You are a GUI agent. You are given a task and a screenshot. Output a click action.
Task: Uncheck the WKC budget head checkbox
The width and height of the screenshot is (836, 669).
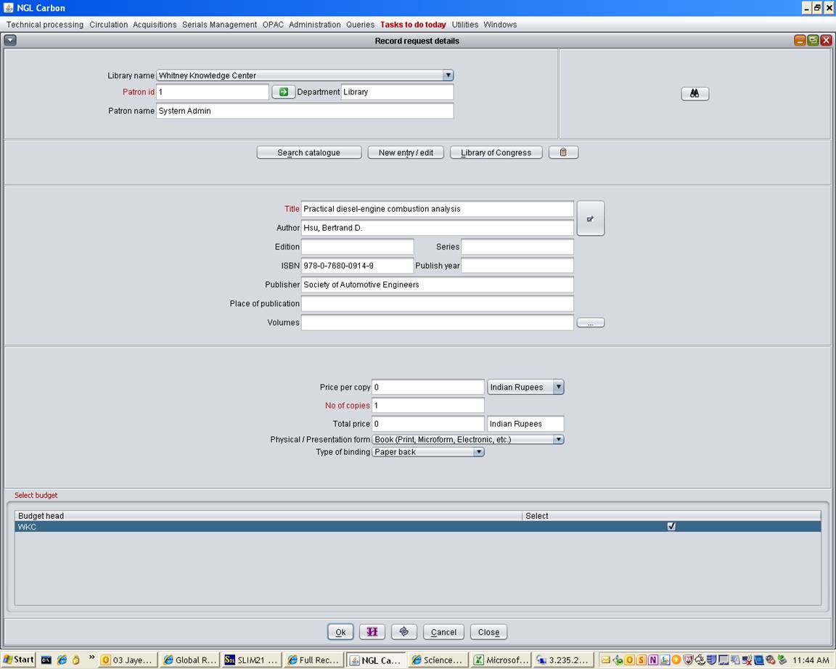[x=671, y=527]
